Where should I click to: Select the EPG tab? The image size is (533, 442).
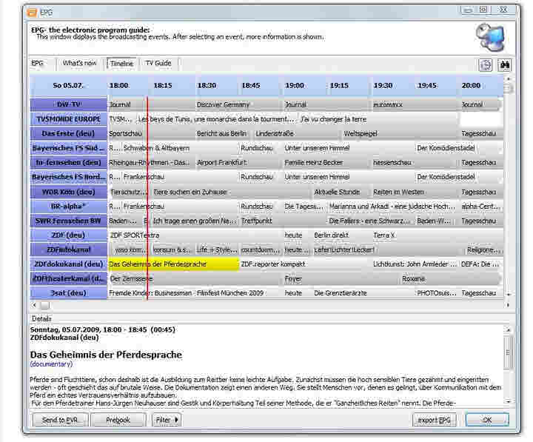[x=38, y=64]
